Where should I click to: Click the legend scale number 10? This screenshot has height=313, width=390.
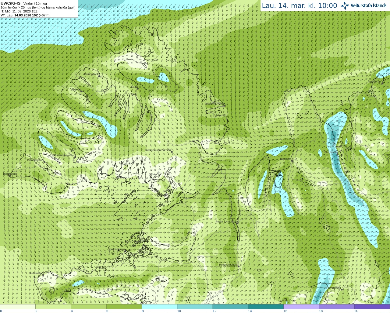point(179,311)
